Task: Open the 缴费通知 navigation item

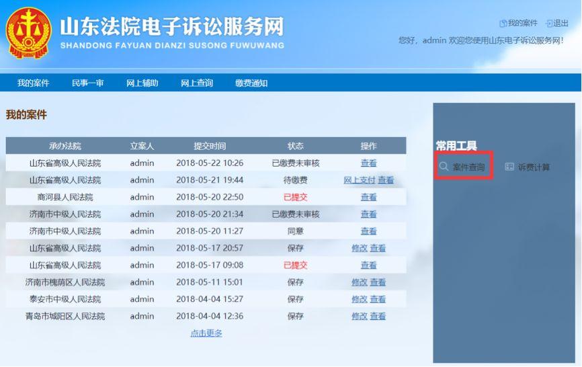Action: click(251, 83)
